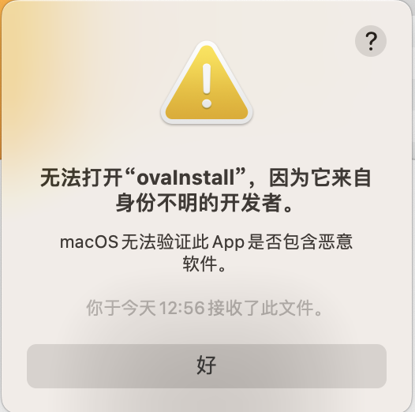This screenshot has height=412, width=415.
Task: Click the opening quote before ovaInstall
Action: [131, 172]
